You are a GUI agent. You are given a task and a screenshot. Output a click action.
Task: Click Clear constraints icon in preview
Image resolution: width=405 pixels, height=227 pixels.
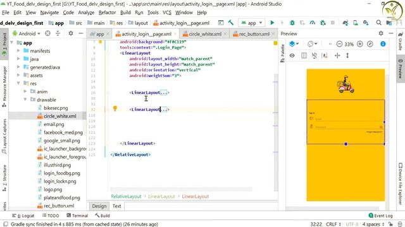click(325, 55)
